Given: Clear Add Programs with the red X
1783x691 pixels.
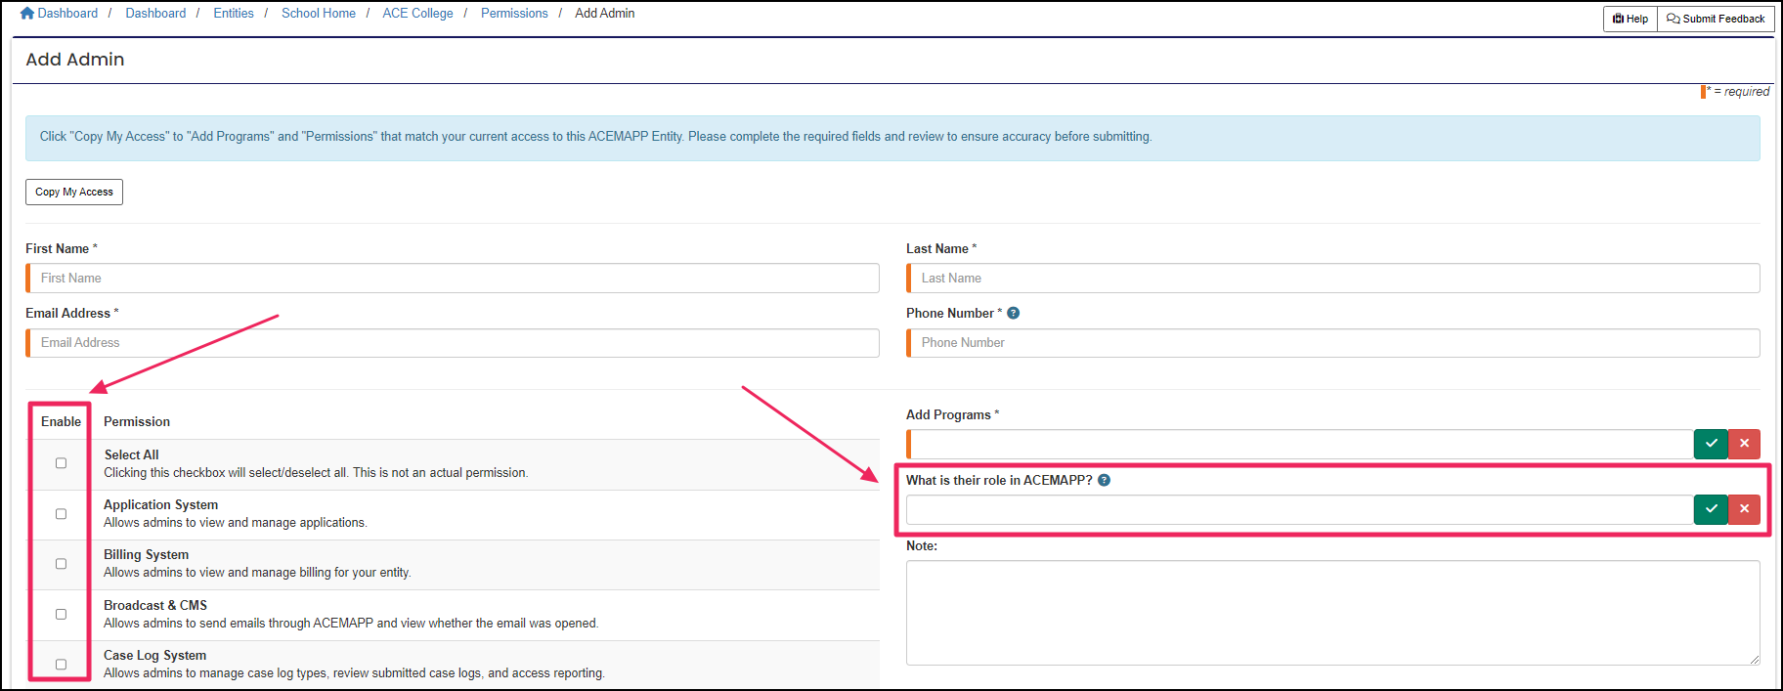Looking at the screenshot, I should [x=1744, y=444].
